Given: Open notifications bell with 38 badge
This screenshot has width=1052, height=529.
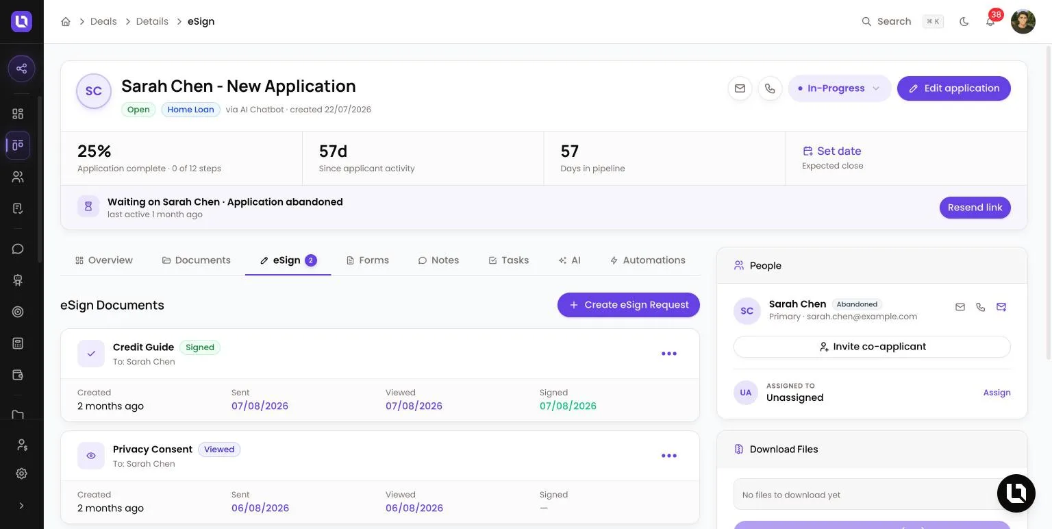Looking at the screenshot, I should click(990, 21).
